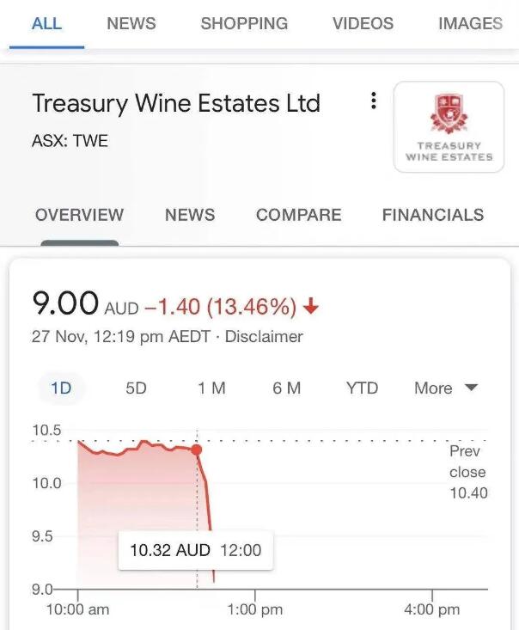Select the 1D time range

[x=61, y=388]
